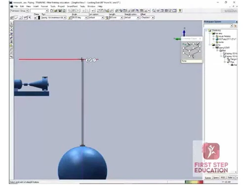This screenshot has width=247, height=185.
Task: Open the Length dropdown
Action: tap(116, 17)
